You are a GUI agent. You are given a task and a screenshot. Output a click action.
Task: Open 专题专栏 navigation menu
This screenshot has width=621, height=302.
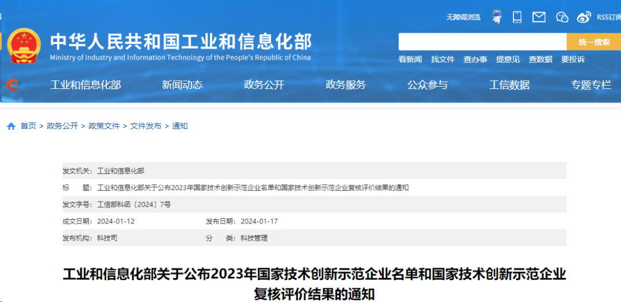point(591,85)
